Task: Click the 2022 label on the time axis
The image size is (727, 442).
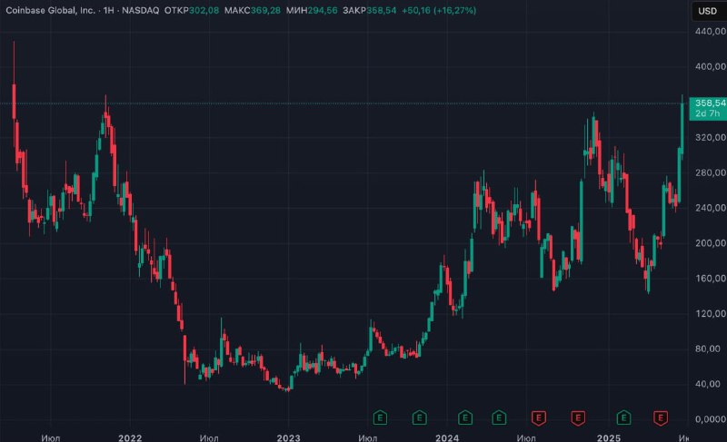Action: 130,437
